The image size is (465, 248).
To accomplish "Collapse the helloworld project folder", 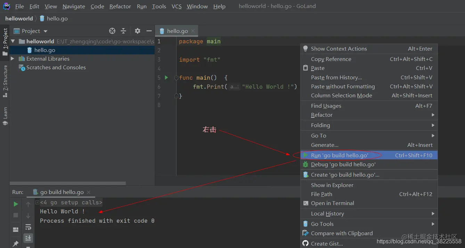I will (x=13, y=41).
